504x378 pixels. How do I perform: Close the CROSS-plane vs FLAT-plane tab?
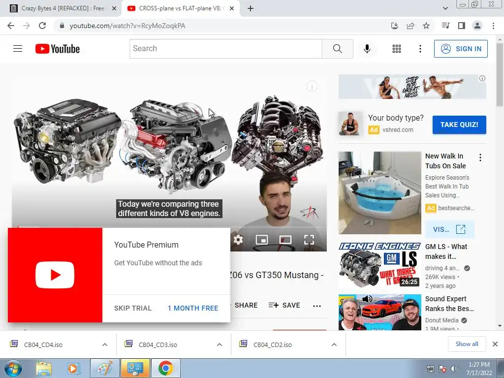click(x=232, y=8)
